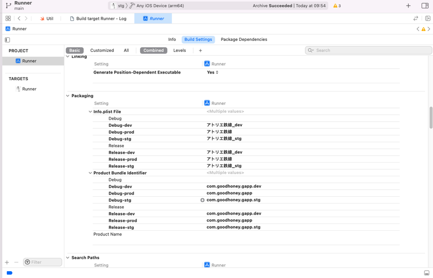Add a target with the plus button

[x=7, y=262]
